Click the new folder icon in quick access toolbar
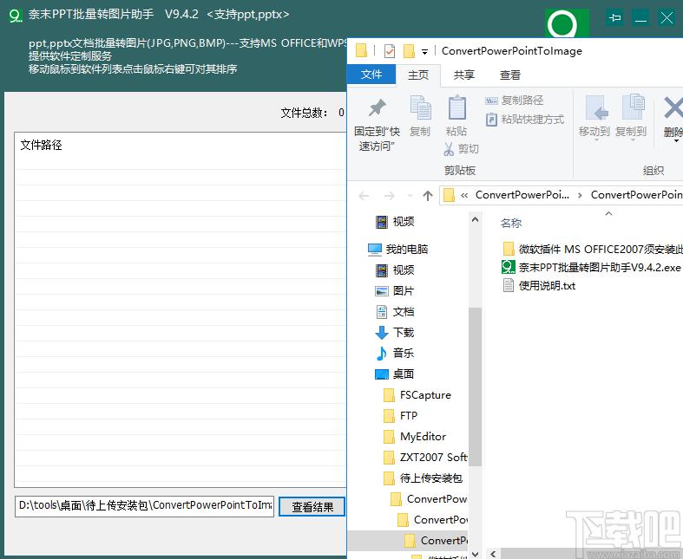The image size is (683, 559). click(x=409, y=51)
